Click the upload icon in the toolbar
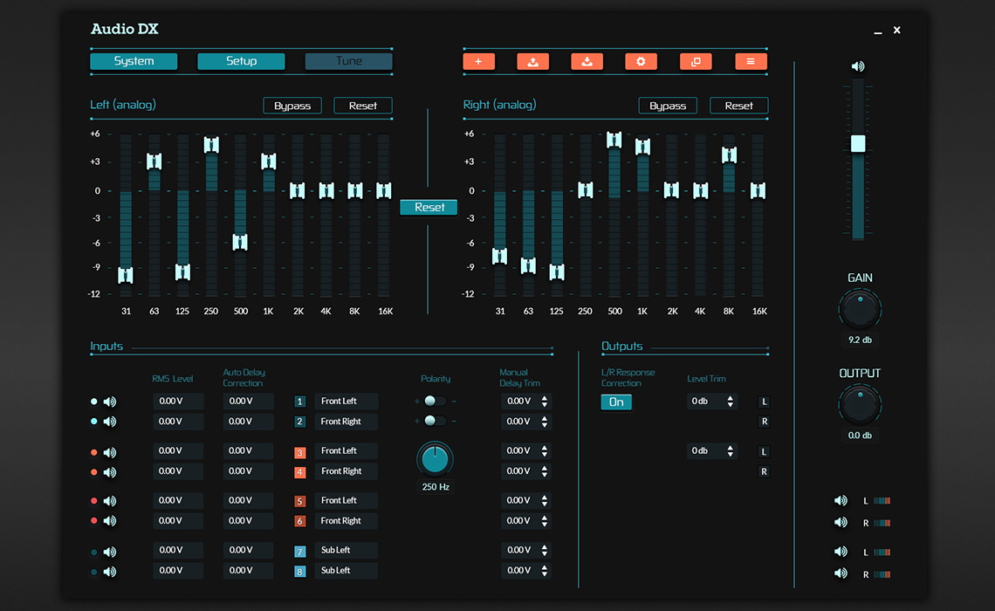This screenshot has height=611, width=995. click(532, 61)
